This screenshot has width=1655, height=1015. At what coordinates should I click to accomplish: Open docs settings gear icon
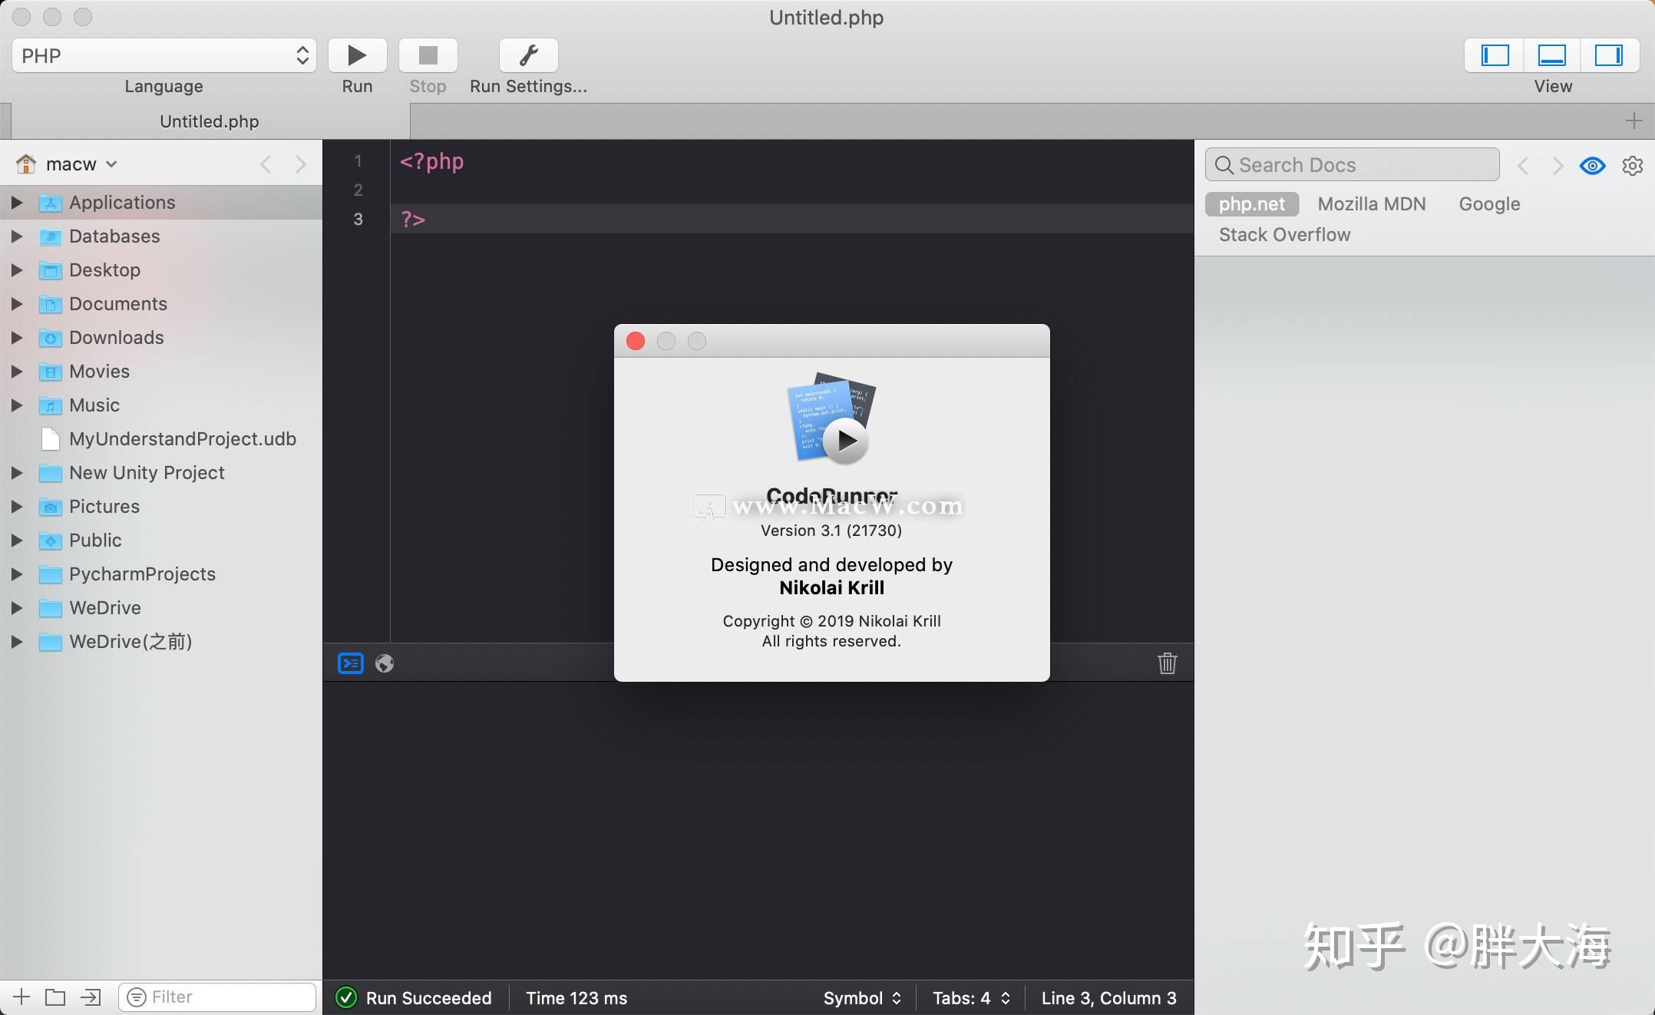[x=1632, y=166]
